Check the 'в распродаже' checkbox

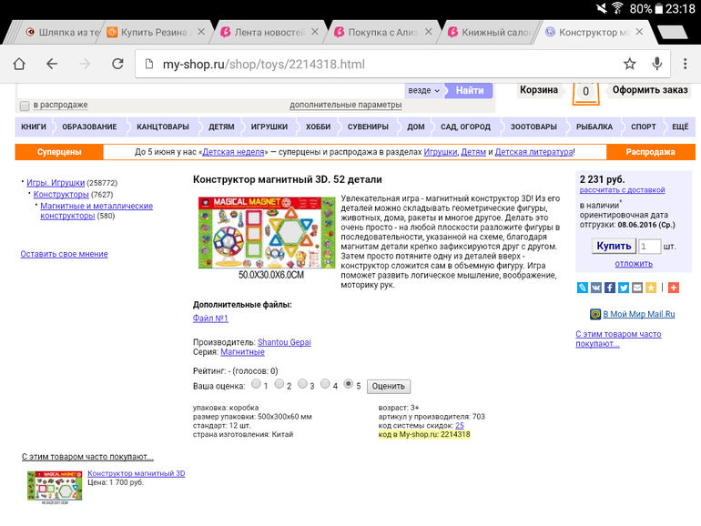tap(25, 106)
